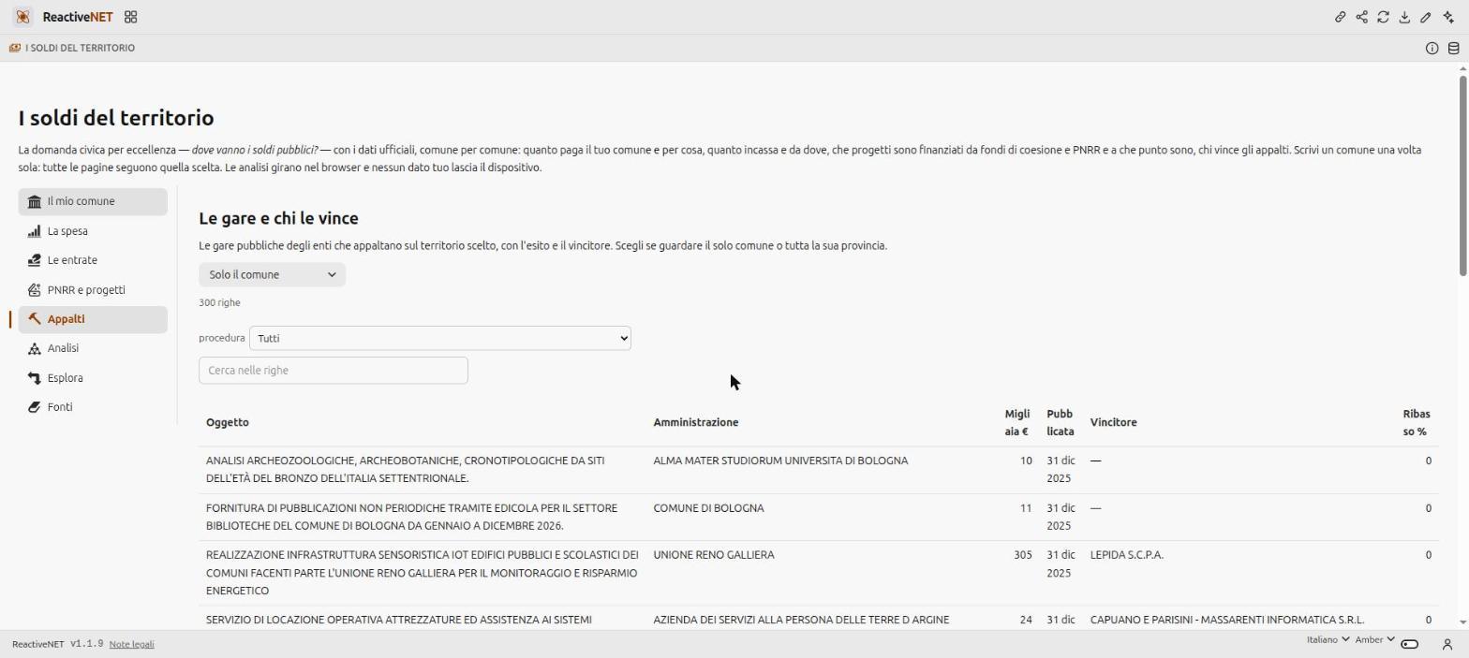Click the Le gare e chi le vince heading
The height and width of the screenshot is (658, 1469).
coord(278,218)
